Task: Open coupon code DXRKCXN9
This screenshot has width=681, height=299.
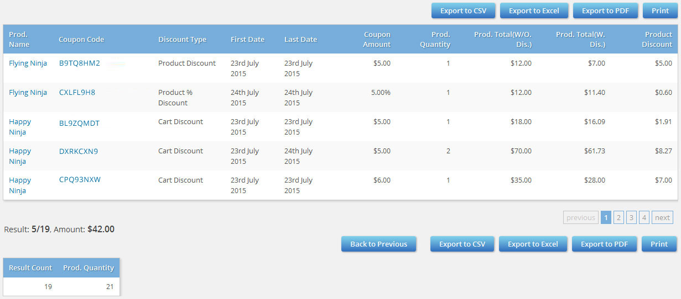Action: [79, 151]
